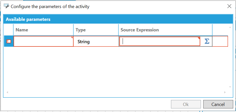Open the expression editor Sigma icon
This screenshot has width=236, height=112.
tap(207, 41)
